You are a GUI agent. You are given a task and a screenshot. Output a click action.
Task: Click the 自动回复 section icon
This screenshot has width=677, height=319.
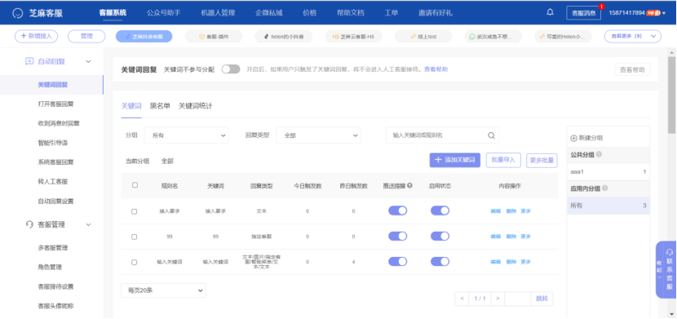[29, 61]
